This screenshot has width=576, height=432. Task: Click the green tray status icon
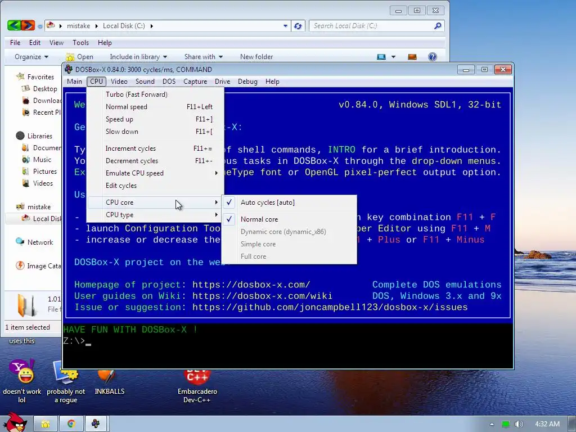(506, 424)
